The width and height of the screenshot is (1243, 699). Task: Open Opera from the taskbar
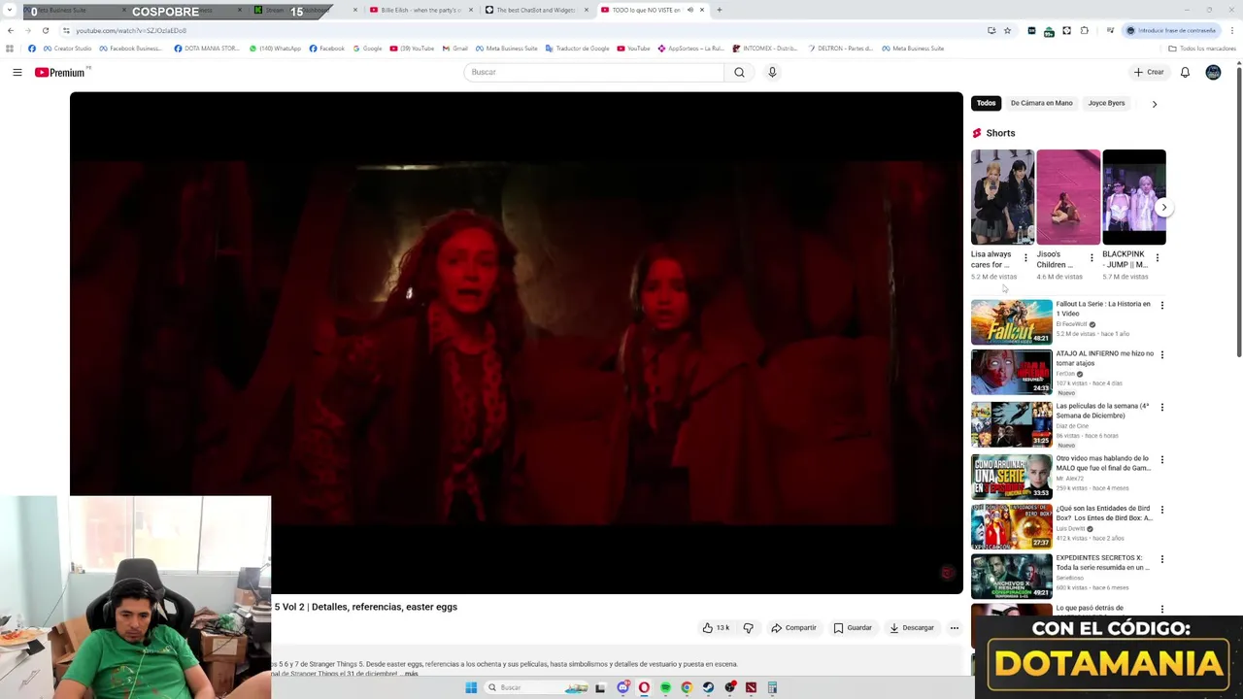[644, 687]
